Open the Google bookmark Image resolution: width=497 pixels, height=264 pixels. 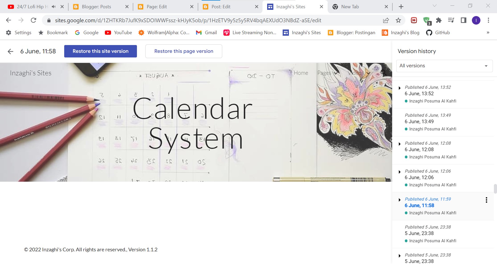87,33
